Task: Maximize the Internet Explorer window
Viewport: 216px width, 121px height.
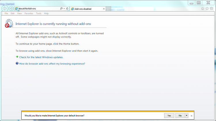Action: (x=199, y=3)
